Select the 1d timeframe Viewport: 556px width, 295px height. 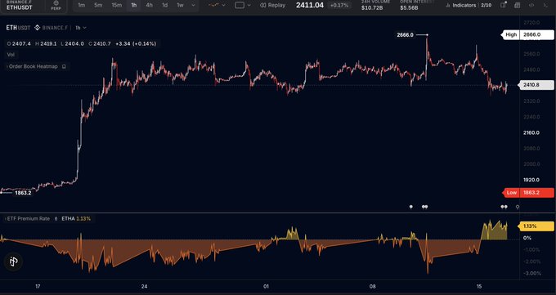click(165, 6)
